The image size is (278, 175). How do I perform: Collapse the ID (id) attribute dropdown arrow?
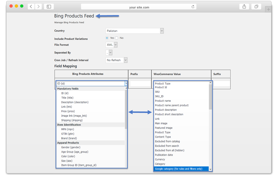point(126,83)
